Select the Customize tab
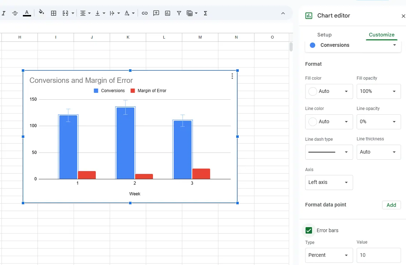Viewport: 406px width, 265px height. point(381,35)
